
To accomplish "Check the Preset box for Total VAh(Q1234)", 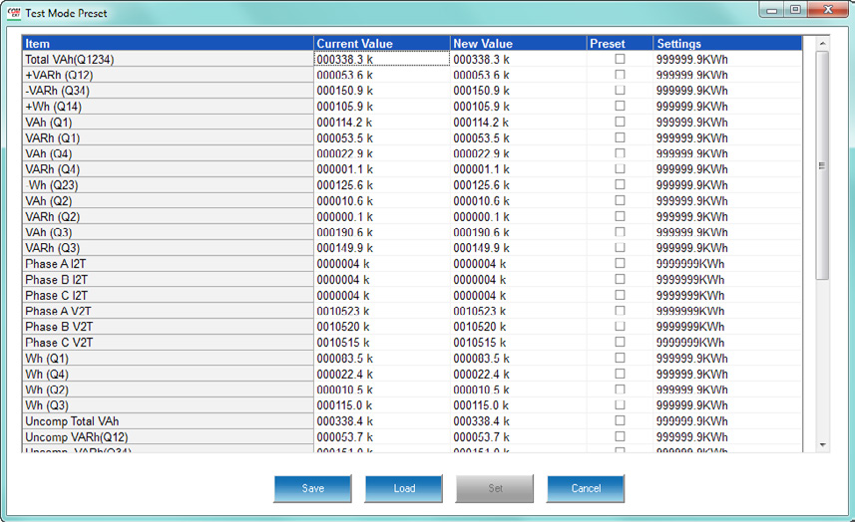I will pos(620,59).
